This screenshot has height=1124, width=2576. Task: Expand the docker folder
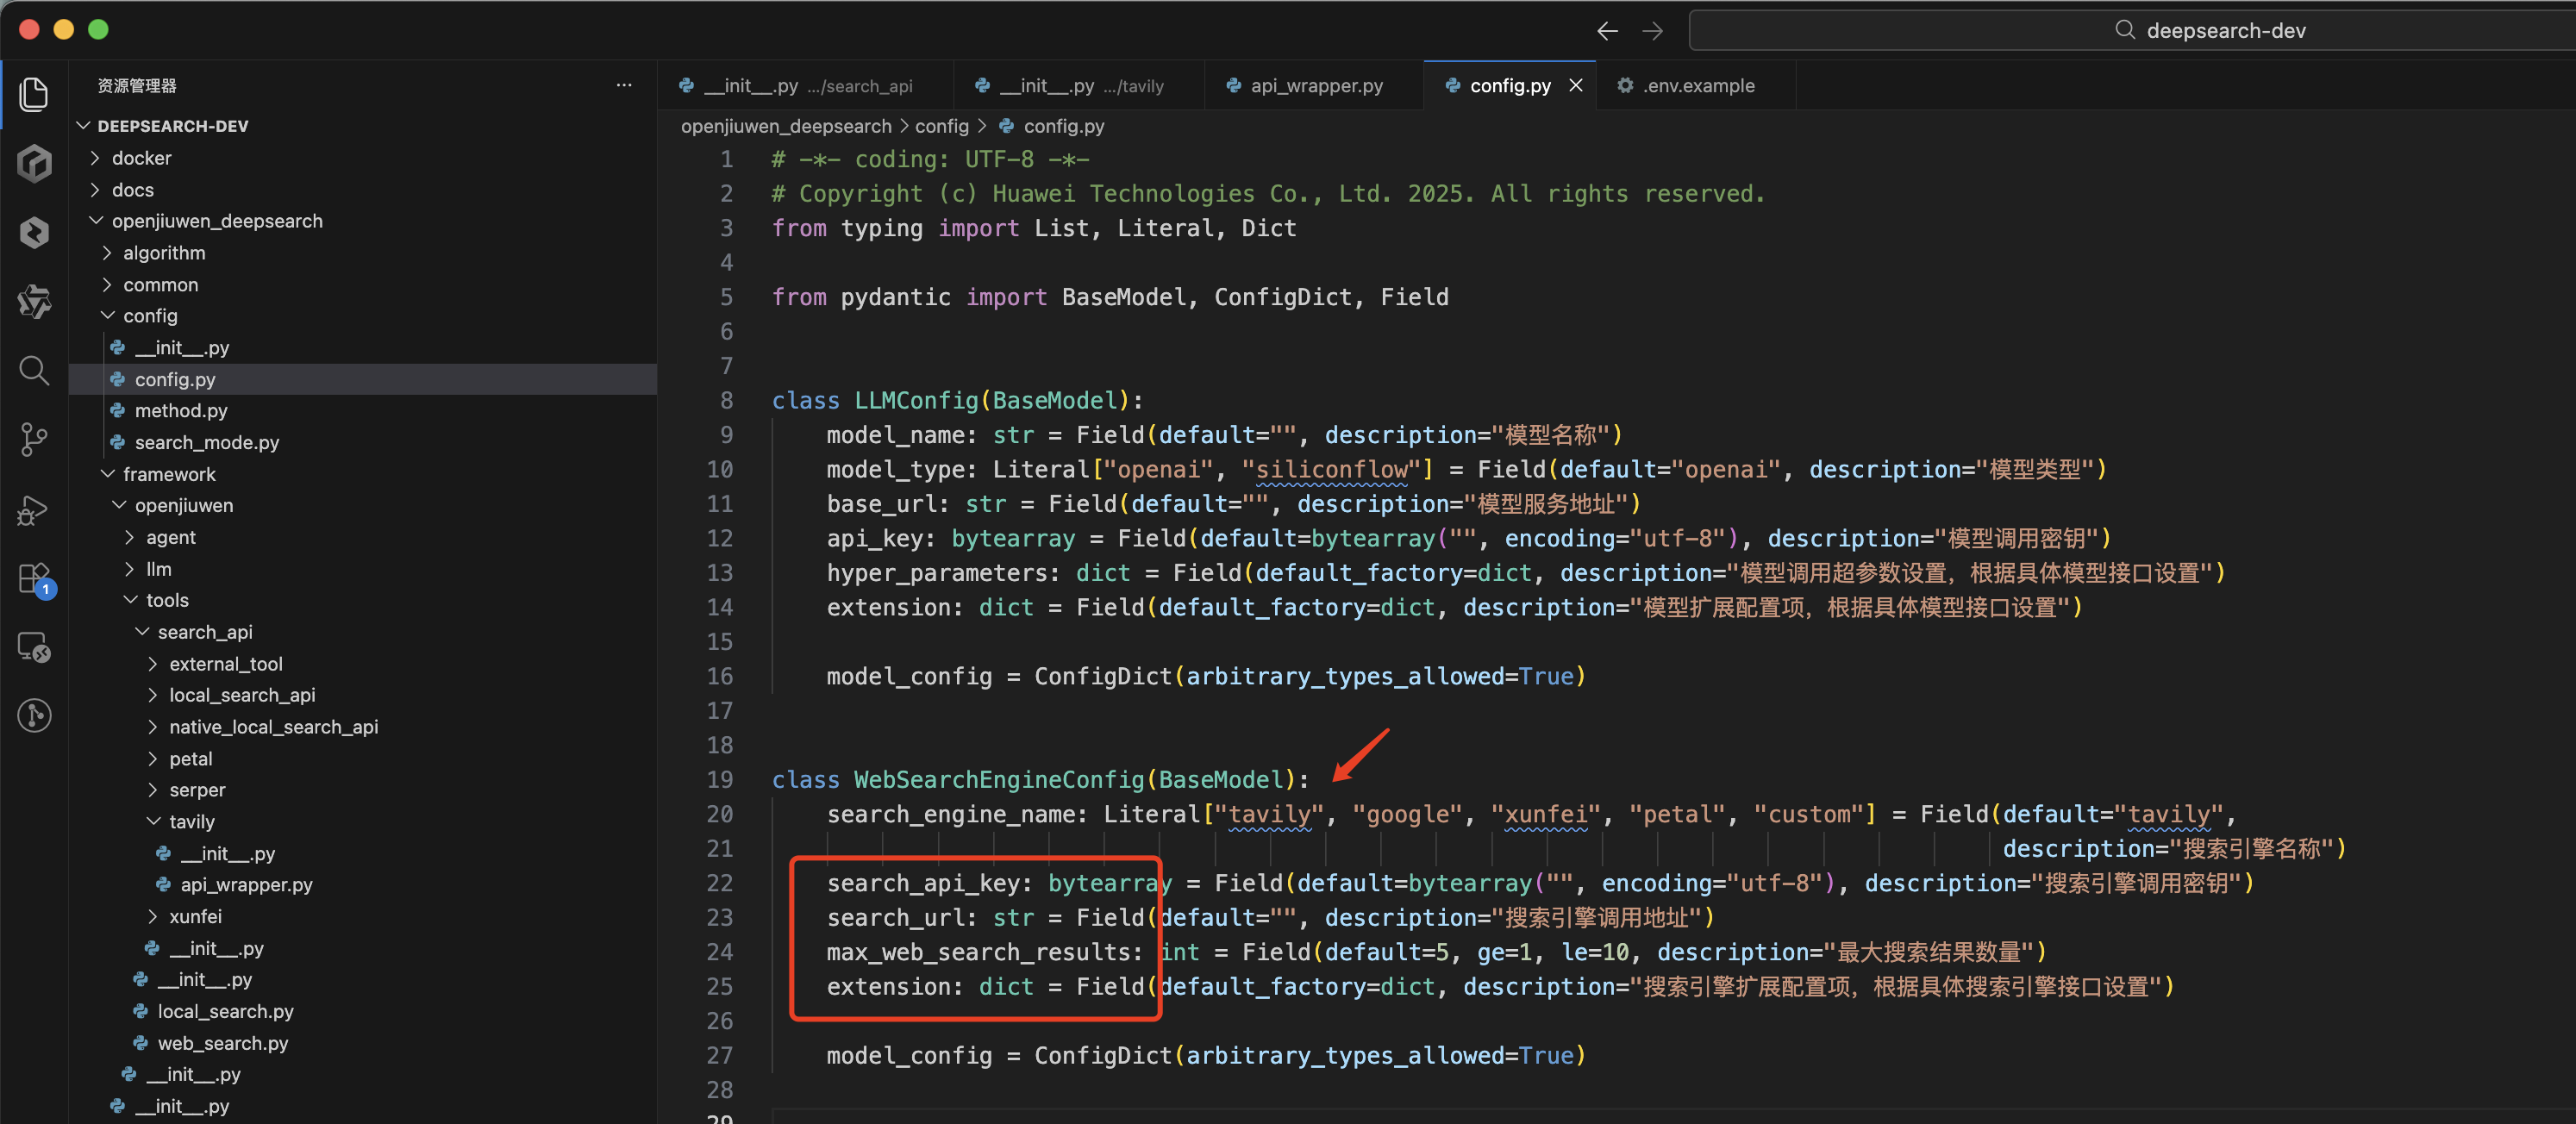tap(141, 158)
